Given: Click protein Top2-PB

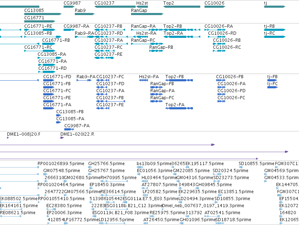Looking at the screenshot, I should click(175, 77).
